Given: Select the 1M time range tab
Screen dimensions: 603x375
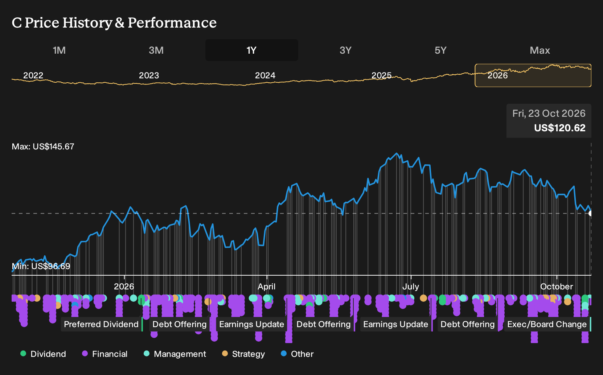Looking at the screenshot, I should 59,50.
